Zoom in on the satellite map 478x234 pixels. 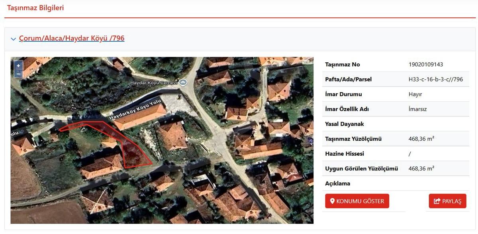[18, 66]
